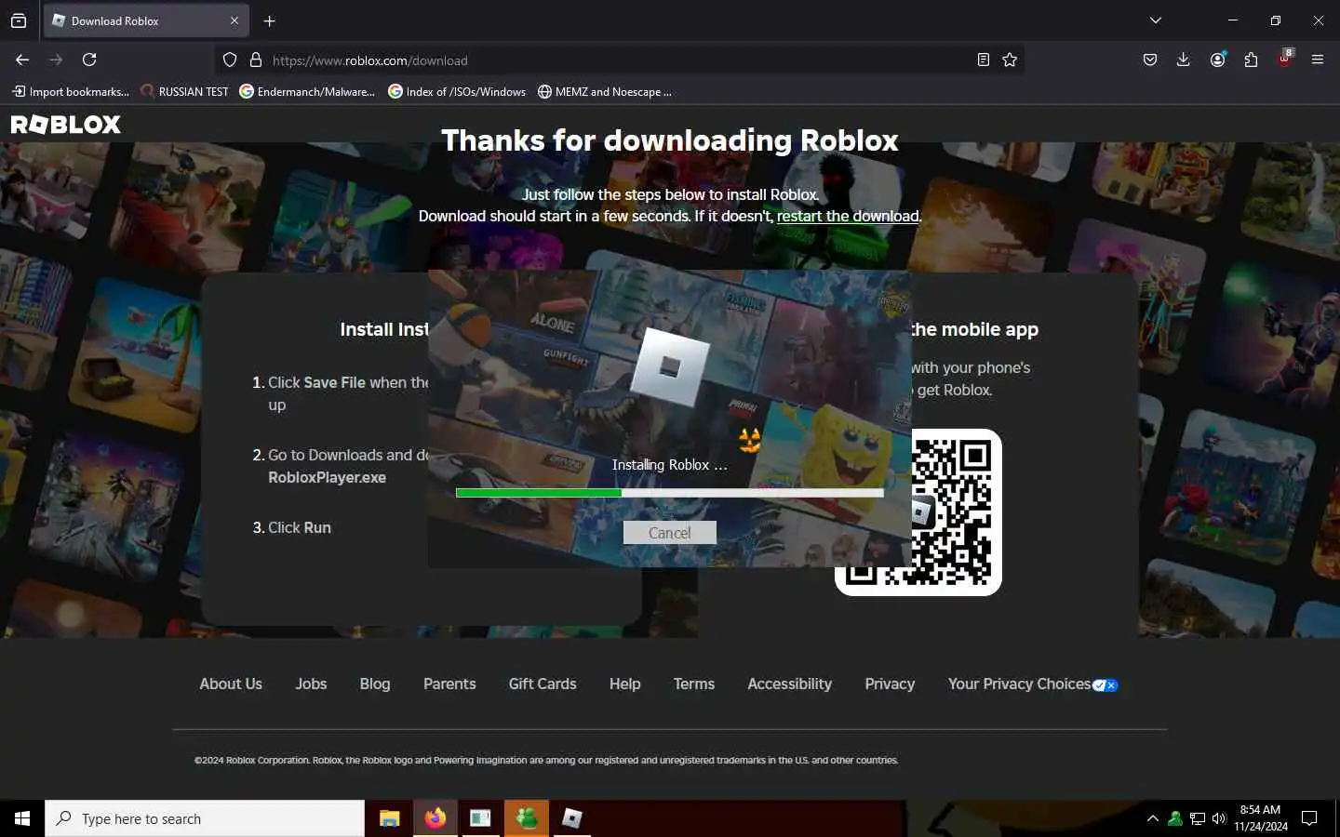The height and width of the screenshot is (837, 1340).
Task: Reload the current page
Action: (89, 60)
